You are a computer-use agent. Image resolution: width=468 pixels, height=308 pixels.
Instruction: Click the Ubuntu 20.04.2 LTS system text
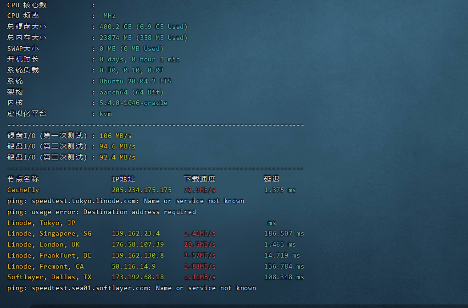point(135,81)
